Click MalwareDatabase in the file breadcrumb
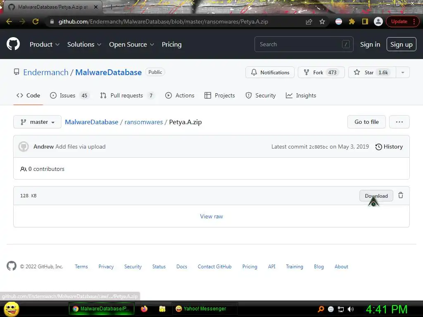The height and width of the screenshot is (317, 423). [91, 122]
